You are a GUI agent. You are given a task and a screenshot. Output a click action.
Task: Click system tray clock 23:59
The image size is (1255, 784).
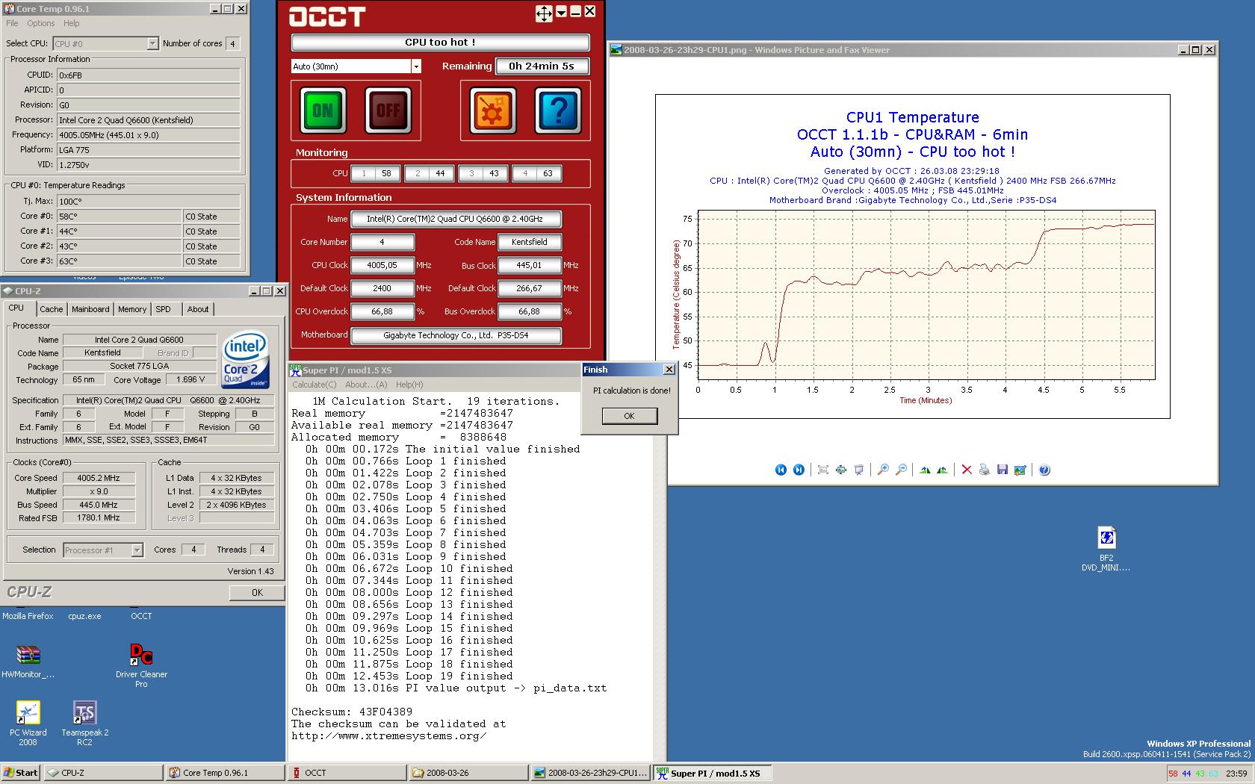pyautogui.click(x=1236, y=774)
